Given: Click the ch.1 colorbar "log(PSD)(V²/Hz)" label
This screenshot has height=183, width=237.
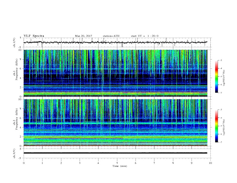Looking at the screenshot, I should tap(224, 78).
